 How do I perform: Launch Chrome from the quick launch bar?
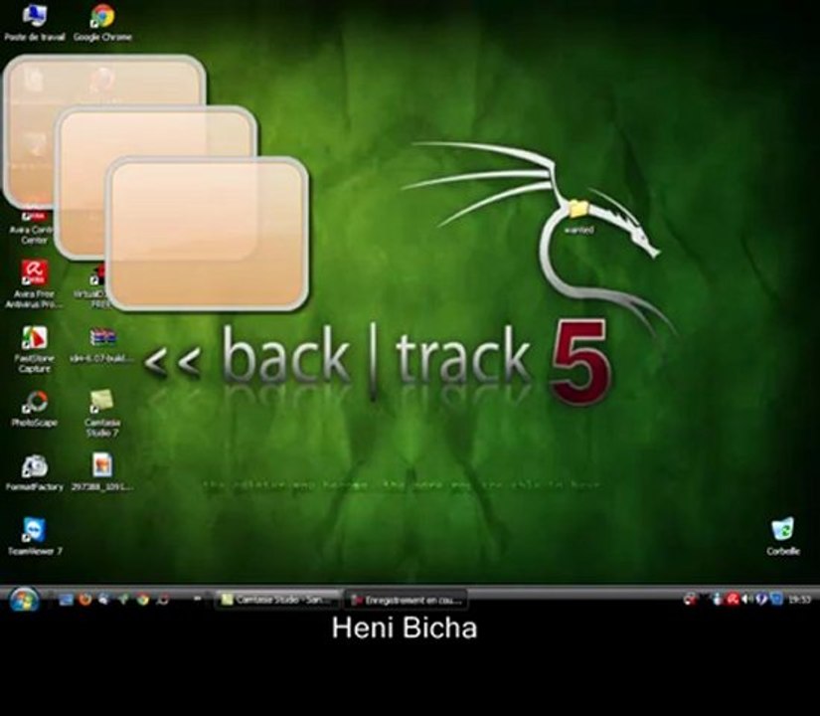143,600
